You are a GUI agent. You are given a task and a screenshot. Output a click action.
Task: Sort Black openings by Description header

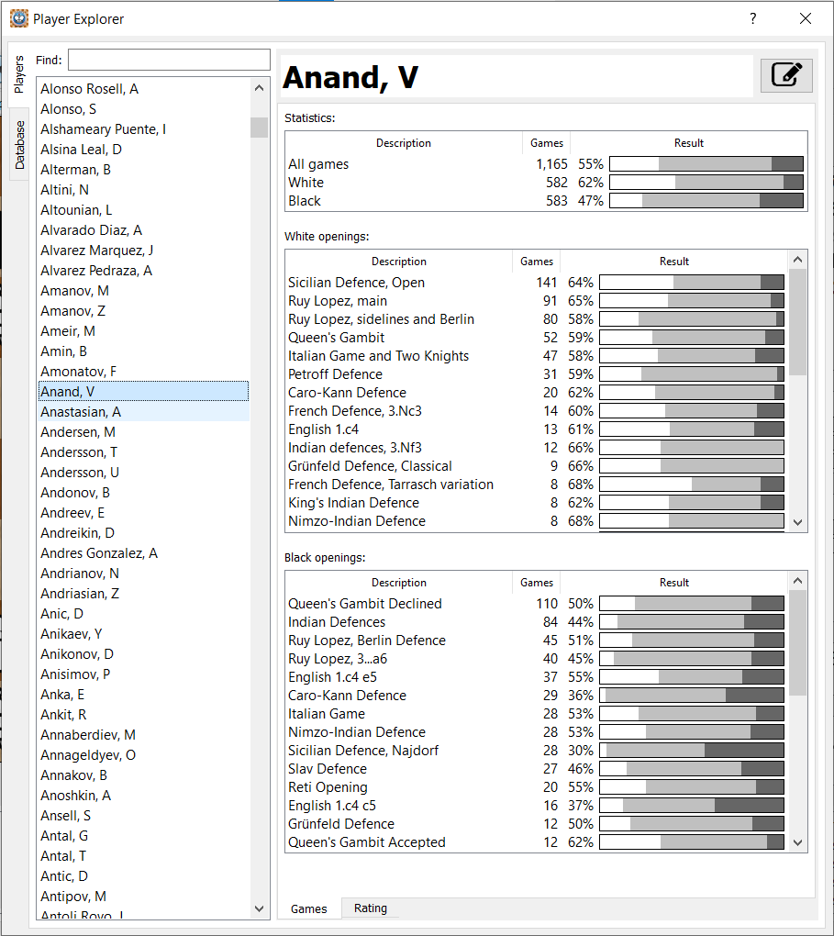coord(398,583)
